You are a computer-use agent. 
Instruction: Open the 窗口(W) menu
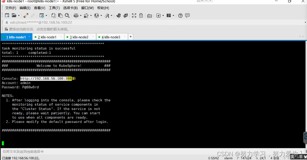pyautogui.click(x=87, y=8)
